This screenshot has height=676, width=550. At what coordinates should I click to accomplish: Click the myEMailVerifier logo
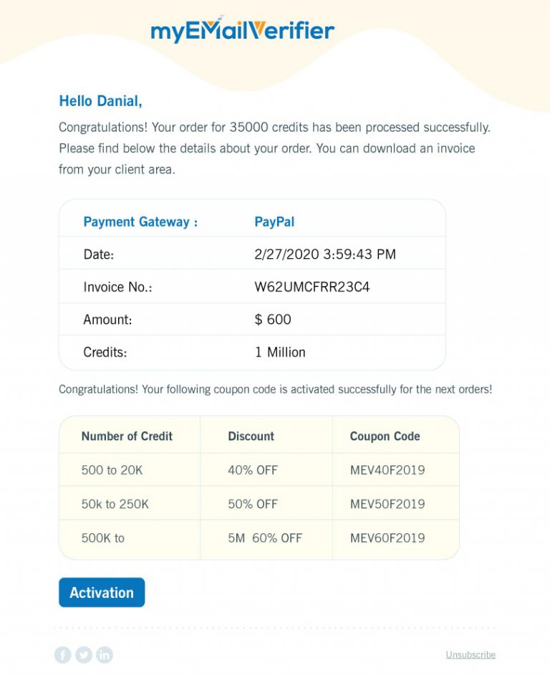click(241, 29)
